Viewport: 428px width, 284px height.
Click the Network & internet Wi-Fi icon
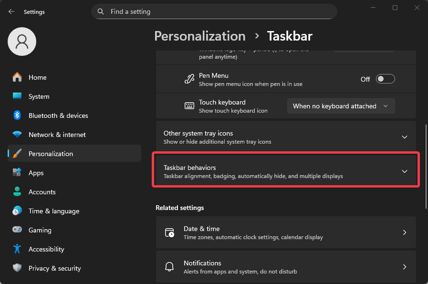17,135
